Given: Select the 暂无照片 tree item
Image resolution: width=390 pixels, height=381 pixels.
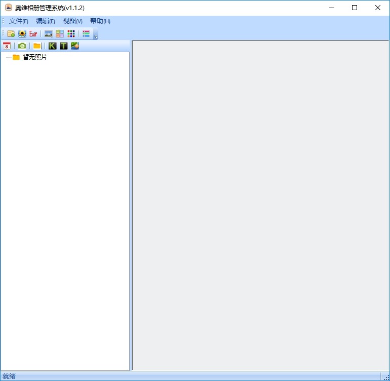Looking at the screenshot, I should click(x=34, y=57).
